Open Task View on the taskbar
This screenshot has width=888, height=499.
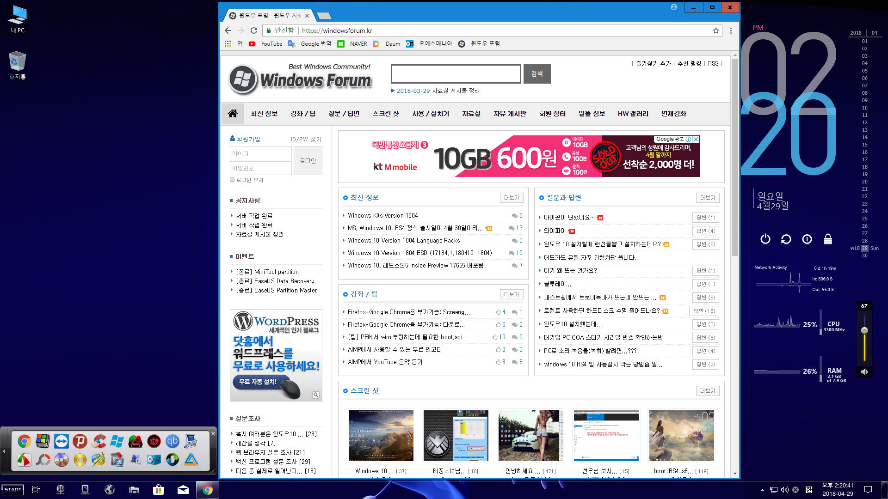pos(36,490)
